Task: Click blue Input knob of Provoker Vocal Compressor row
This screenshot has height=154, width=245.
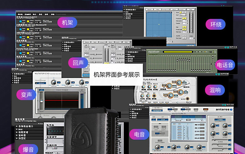Action: coord(20,53)
